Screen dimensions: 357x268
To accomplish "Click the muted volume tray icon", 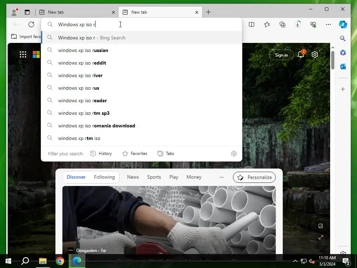I will pos(312,261).
